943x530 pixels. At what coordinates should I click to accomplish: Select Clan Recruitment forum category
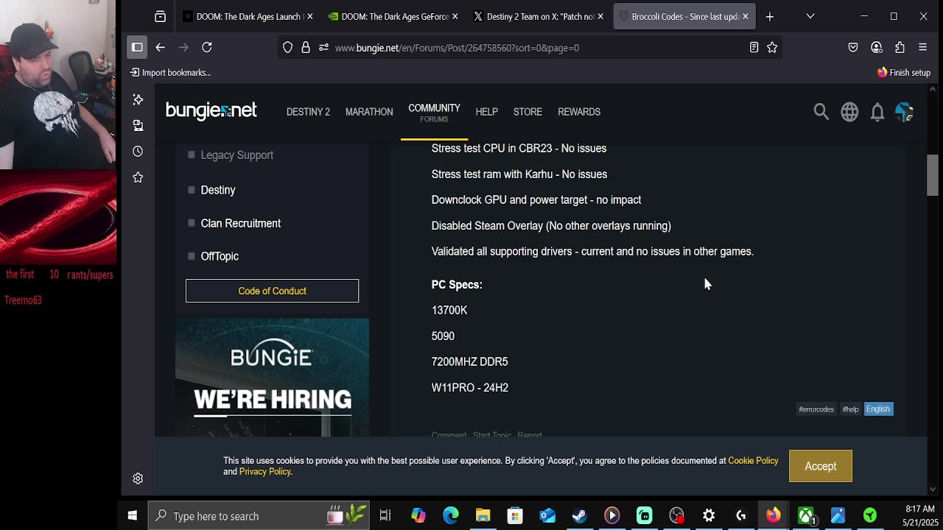click(240, 223)
